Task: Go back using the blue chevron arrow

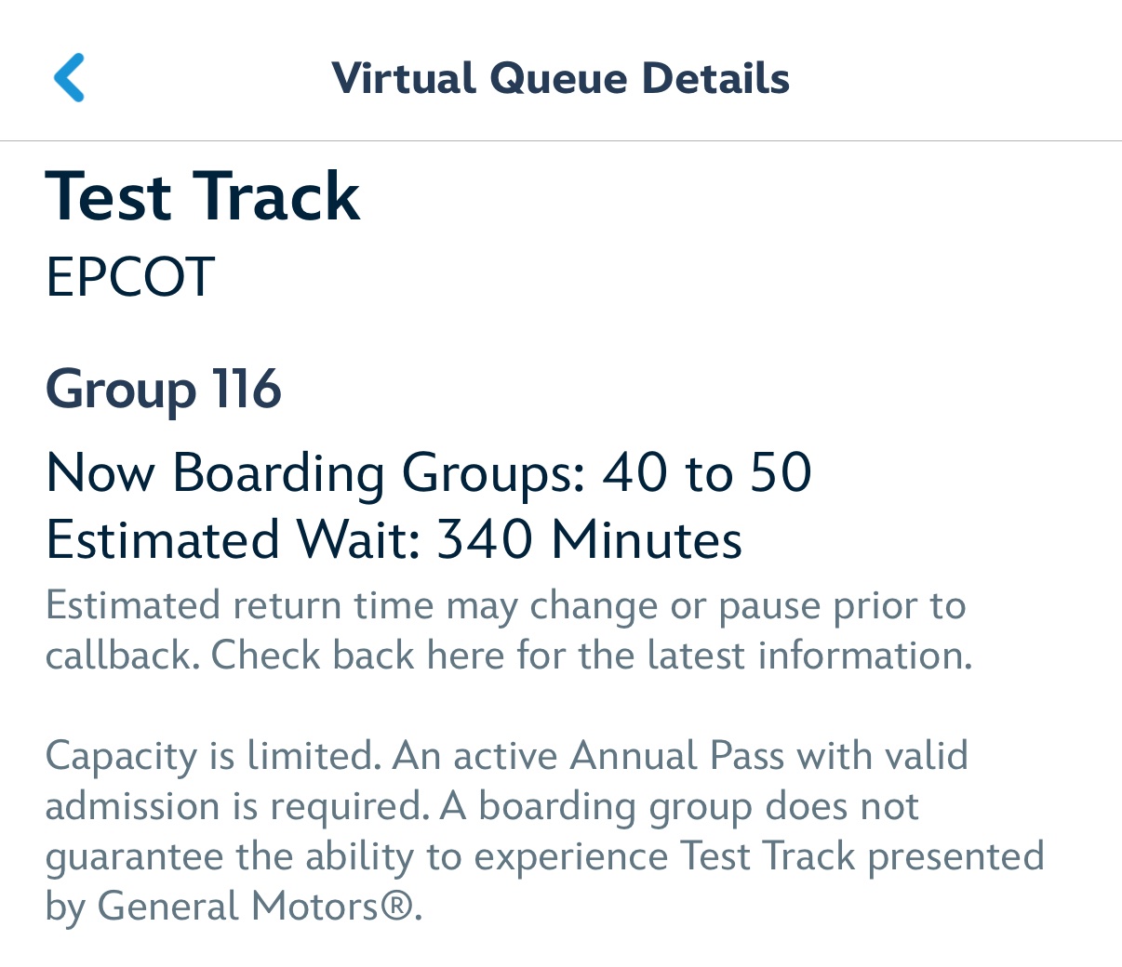Action: tap(70, 77)
